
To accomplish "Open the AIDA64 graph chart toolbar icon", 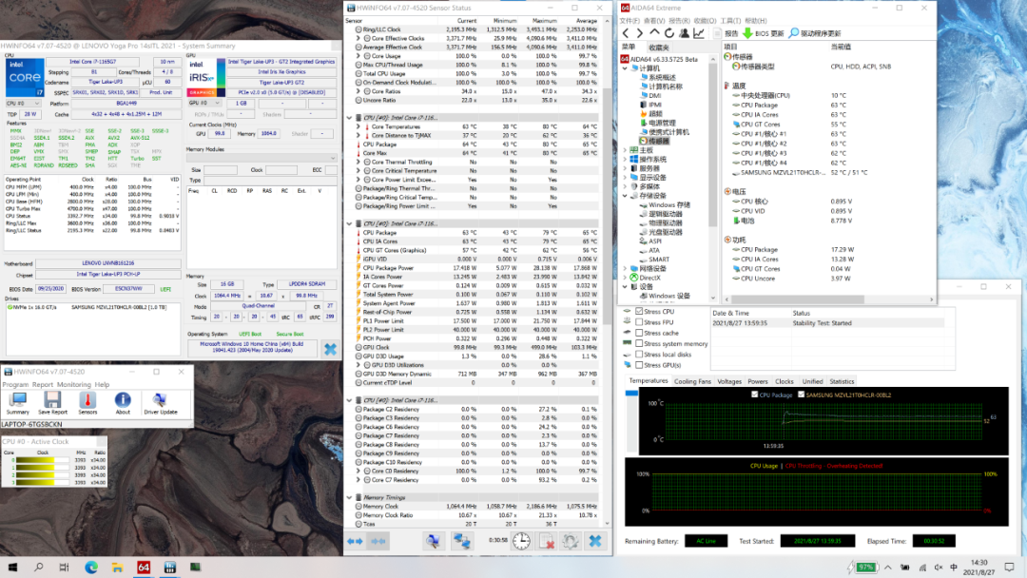I will click(699, 33).
